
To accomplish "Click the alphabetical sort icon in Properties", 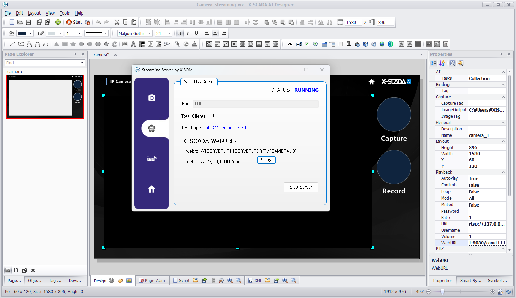I will click(x=442, y=63).
